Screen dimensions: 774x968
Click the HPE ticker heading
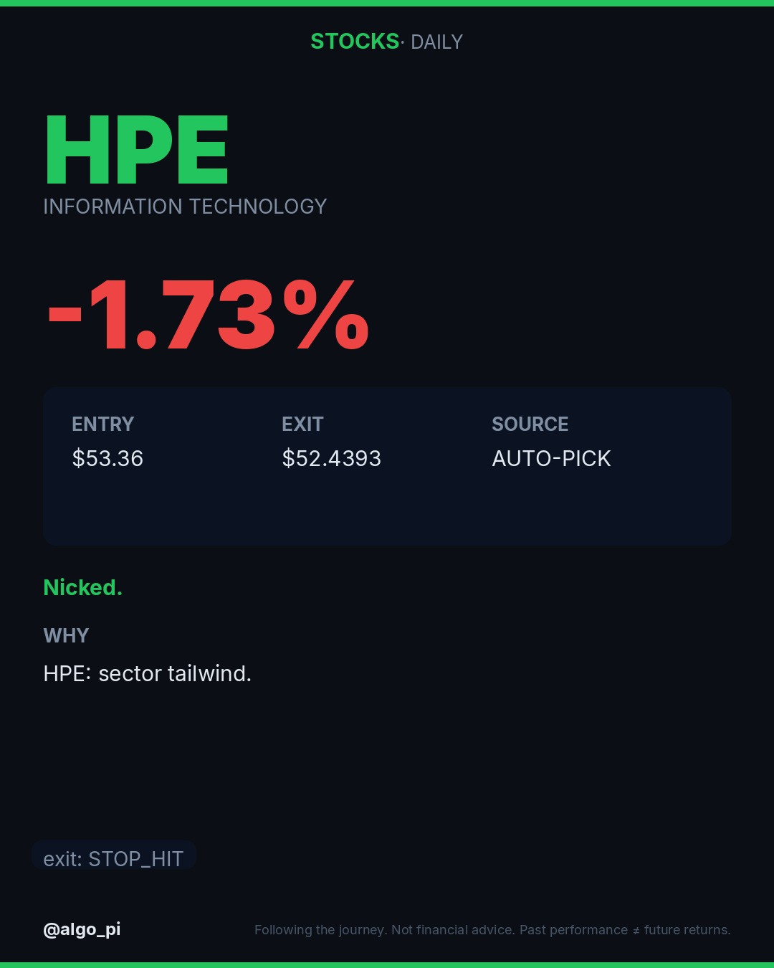[x=136, y=151]
